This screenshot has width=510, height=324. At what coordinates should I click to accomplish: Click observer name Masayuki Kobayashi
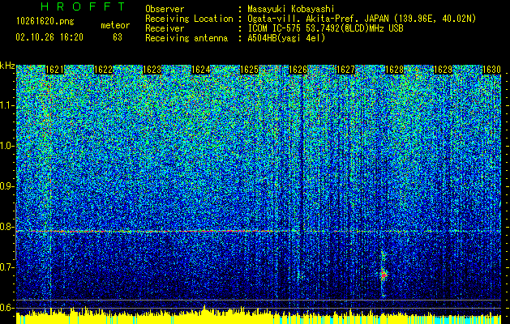[x=291, y=9]
